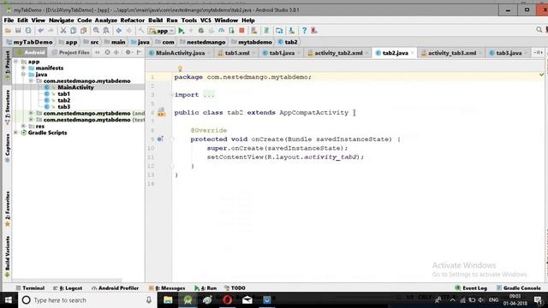Expand the res folder node
548x308 pixels.
pos(23,126)
